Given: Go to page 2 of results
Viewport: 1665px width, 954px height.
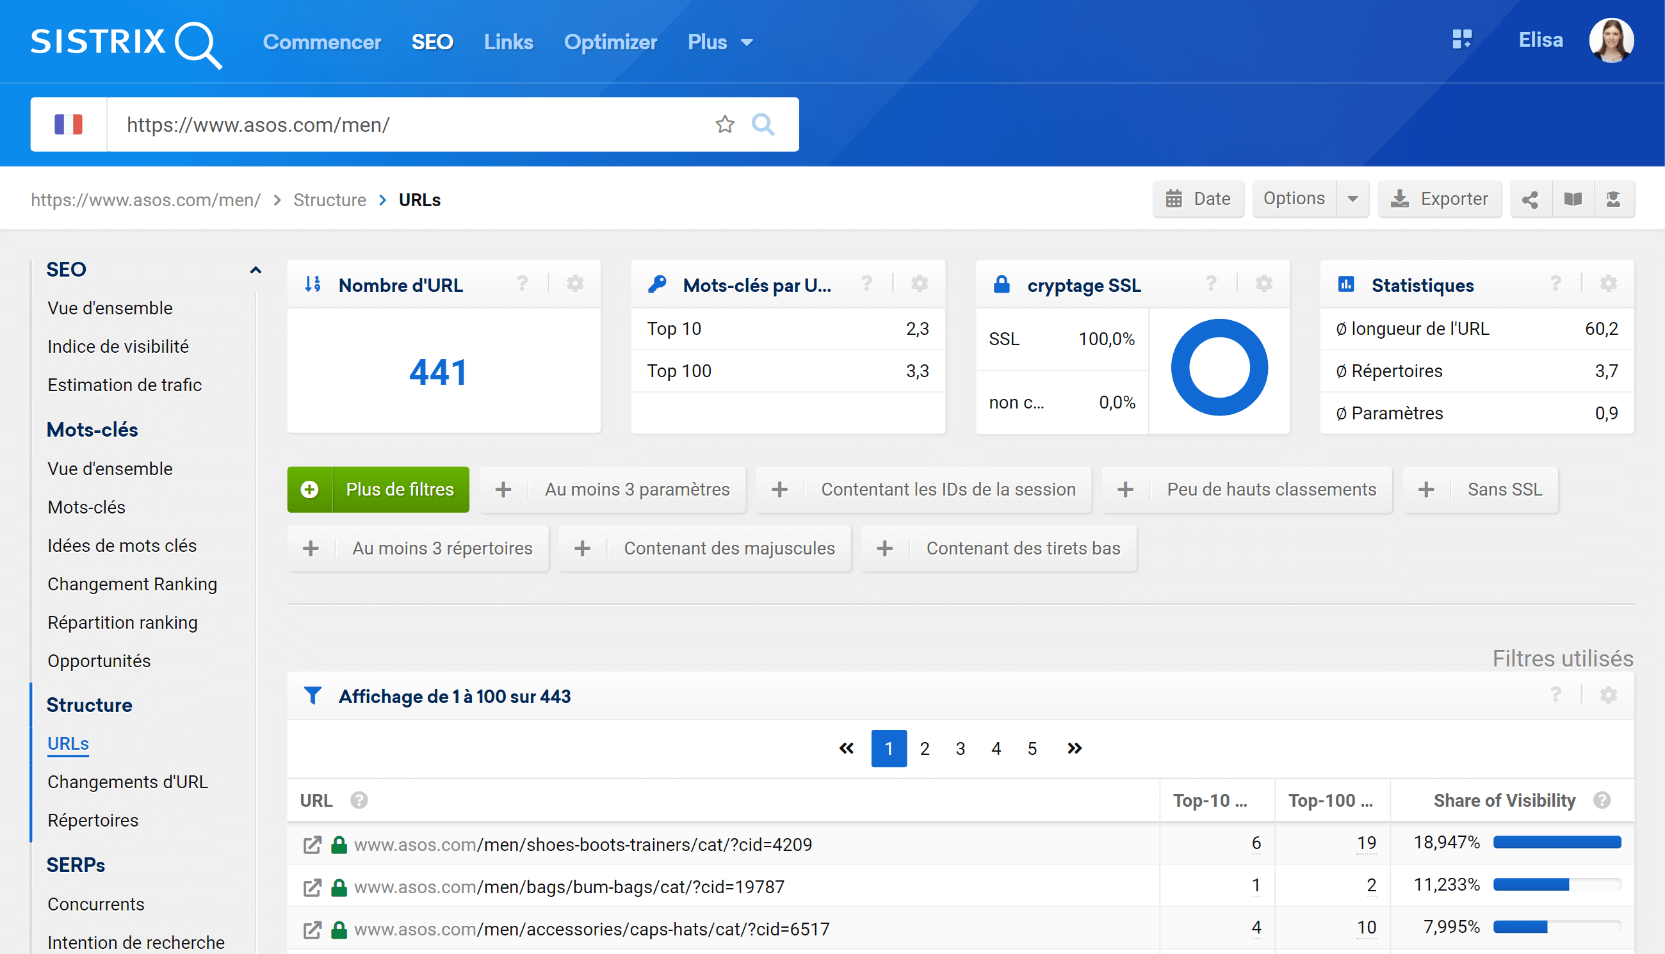Looking at the screenshot, I should [925, 748].
